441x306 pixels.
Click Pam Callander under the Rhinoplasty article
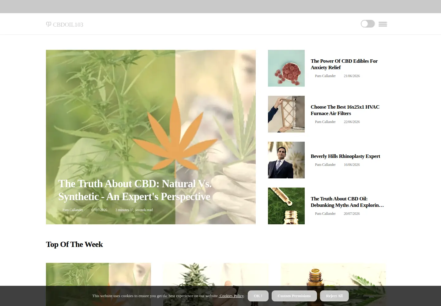[x=325, y=165]
